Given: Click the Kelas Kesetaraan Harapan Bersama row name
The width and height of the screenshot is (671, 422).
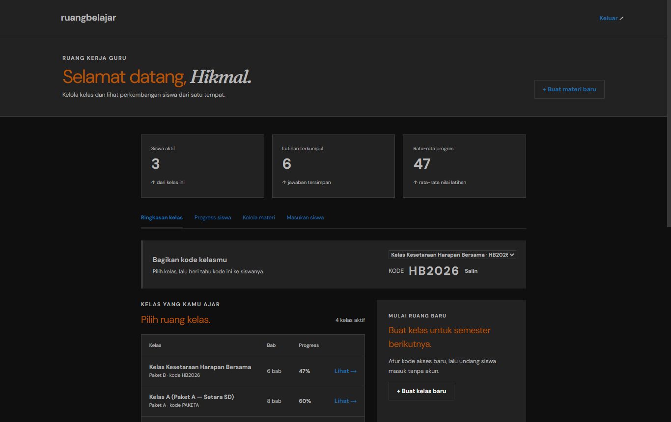Looking at the screenshot, I should pyautogui.click(x=200, y=367).
